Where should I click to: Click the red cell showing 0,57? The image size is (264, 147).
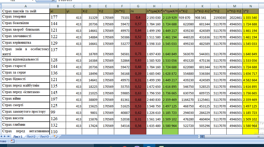pyautogui.click(x=138, y=23)
